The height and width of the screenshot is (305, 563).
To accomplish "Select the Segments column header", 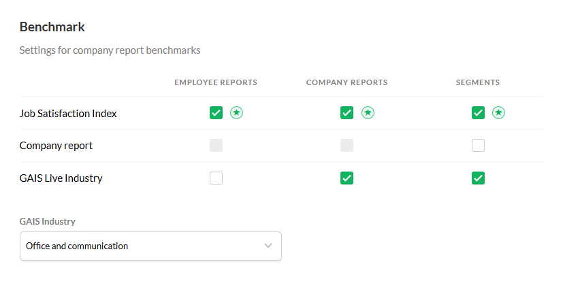I will pyautogui.click(x=478, y=82).
